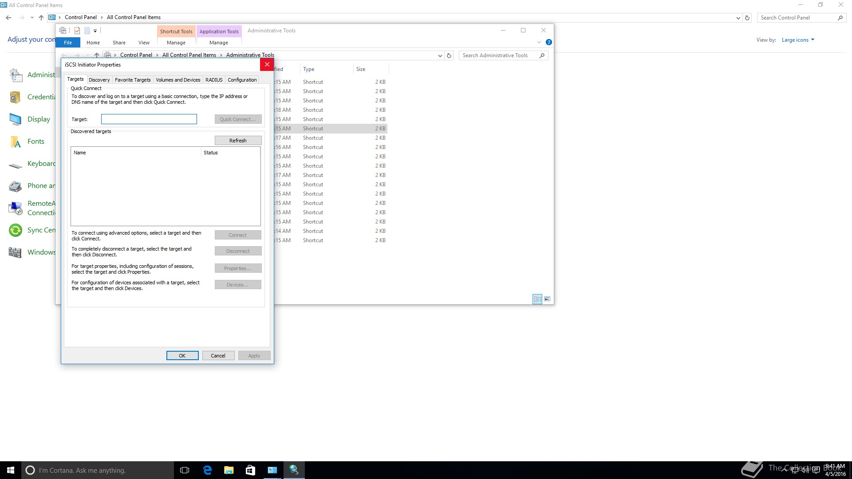Viewport: 852px width, 479px height.
Task: Open Microsoft Edge from the taskbar
Action: click(207, 470)
